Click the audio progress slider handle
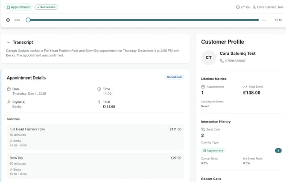The image size is (286, 182). tap(28, 20)
